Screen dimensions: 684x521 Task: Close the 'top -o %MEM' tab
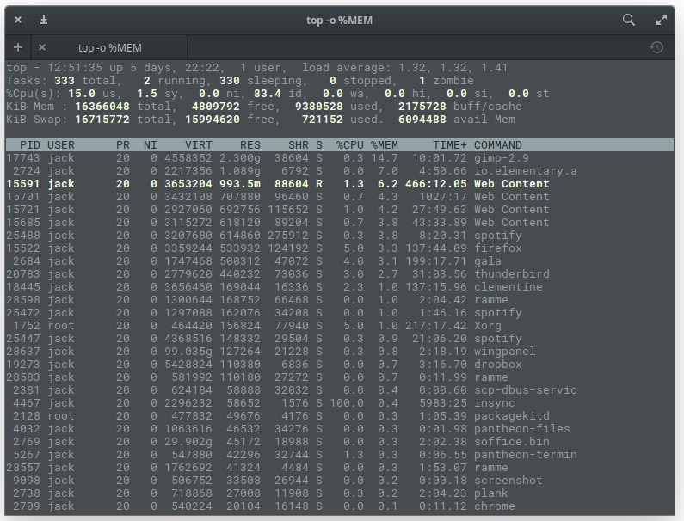(x=42, y=47)
